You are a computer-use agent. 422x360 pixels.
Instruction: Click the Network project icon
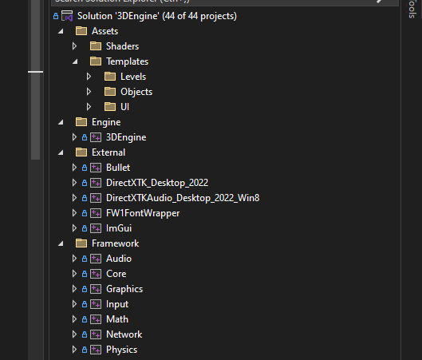96,334
